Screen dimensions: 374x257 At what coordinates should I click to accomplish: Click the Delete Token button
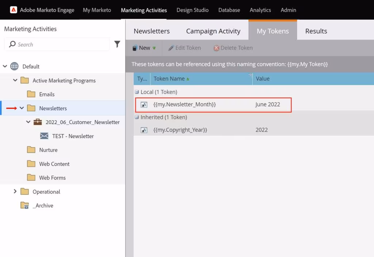(233, 48)
